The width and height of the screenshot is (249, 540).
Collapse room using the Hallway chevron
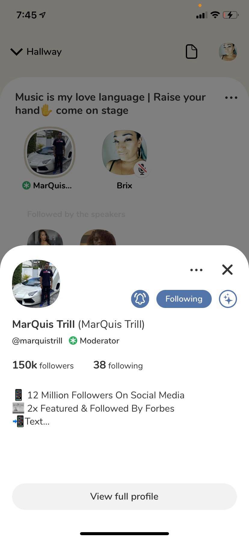pos(17,52)
